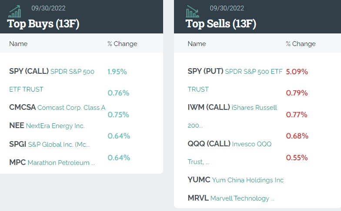Screen dimensions: 341x211
Task: Click the falling chart icon beside Top Sells
Action: tap(192, 11)
